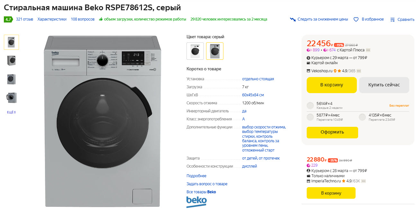The height and width of the screenshot is (209, 416).
Task: Open the Характеристики section
Action: click(x=52, y=19)
